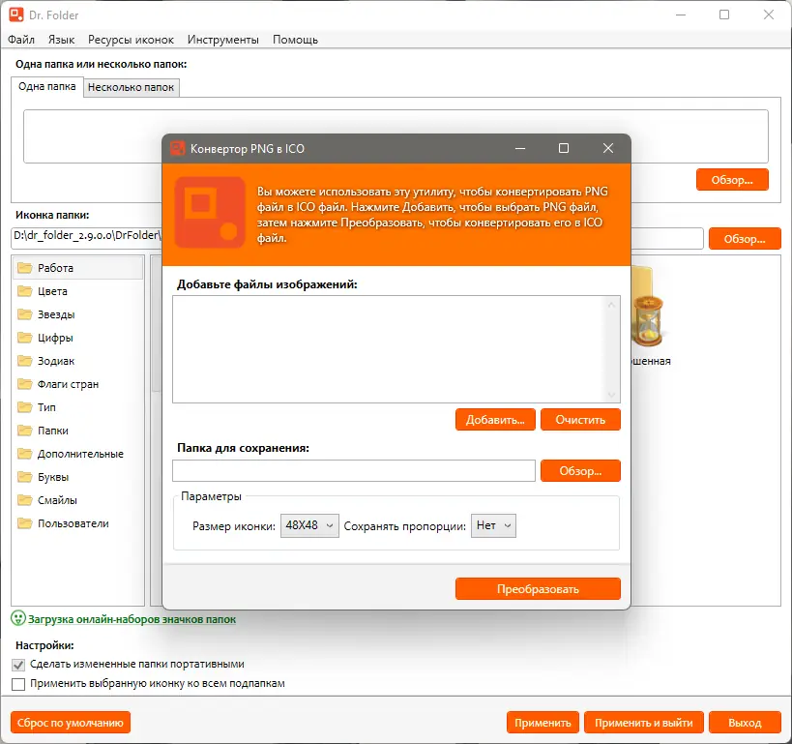
Task: Switch to the Одна папка tab
Action: point(47,86)
